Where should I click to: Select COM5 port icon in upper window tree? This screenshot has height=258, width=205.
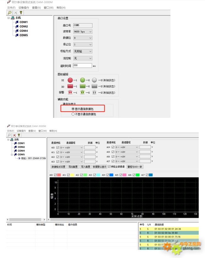coord(17,35)
